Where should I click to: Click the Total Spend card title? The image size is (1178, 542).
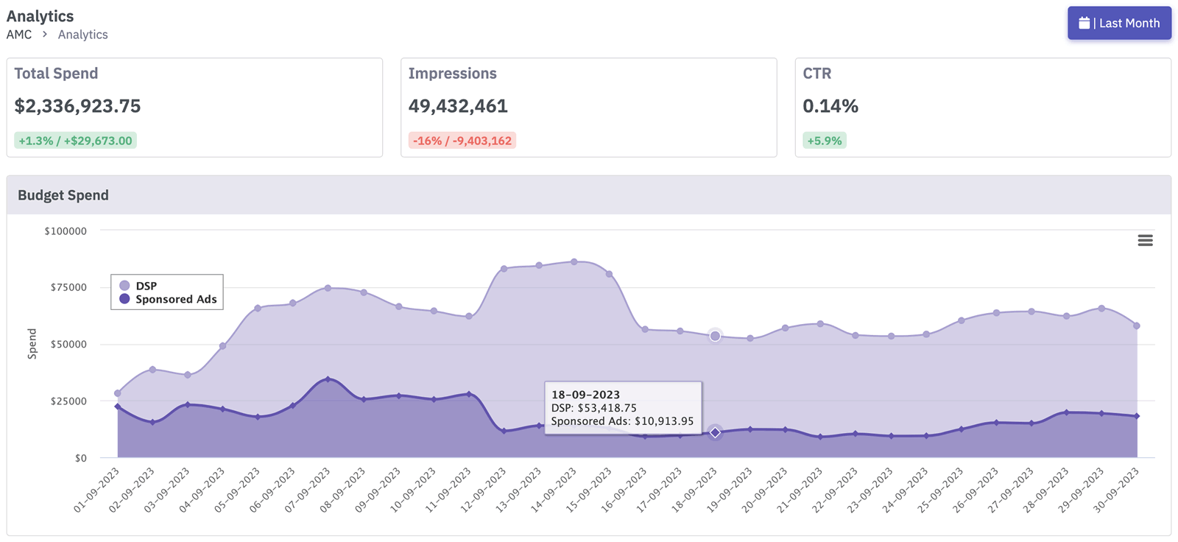click(x=56, y=74)
